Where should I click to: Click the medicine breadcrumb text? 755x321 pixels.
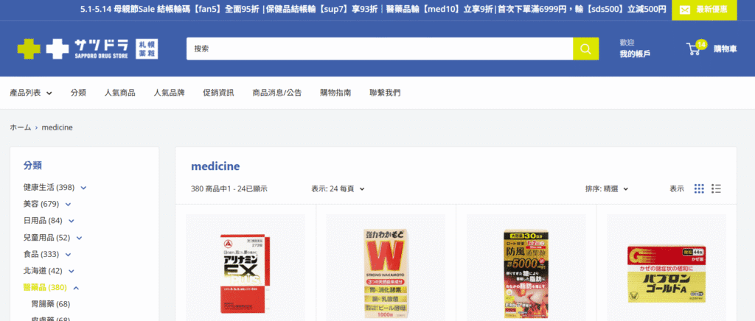(x=58, y=127)
